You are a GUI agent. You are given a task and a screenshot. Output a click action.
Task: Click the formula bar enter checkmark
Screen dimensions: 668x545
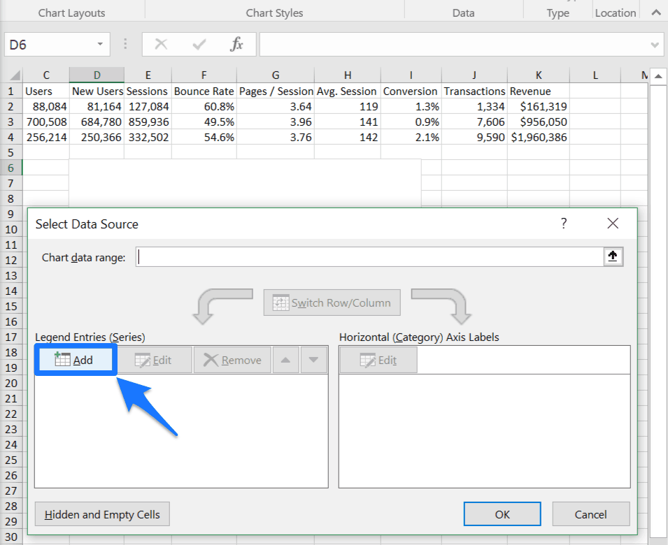point(199,45)
